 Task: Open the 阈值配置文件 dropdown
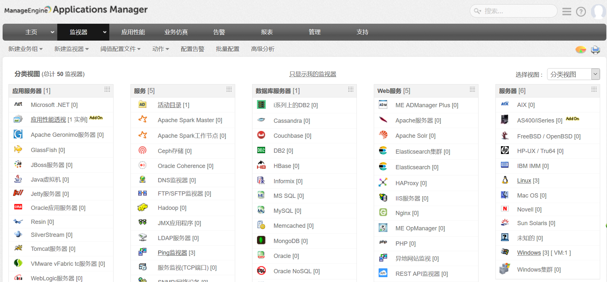coord(120,49)
